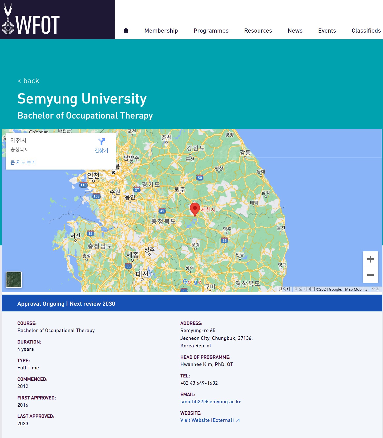
Task: Click route 37 highway shield on map
Action: 137,189
